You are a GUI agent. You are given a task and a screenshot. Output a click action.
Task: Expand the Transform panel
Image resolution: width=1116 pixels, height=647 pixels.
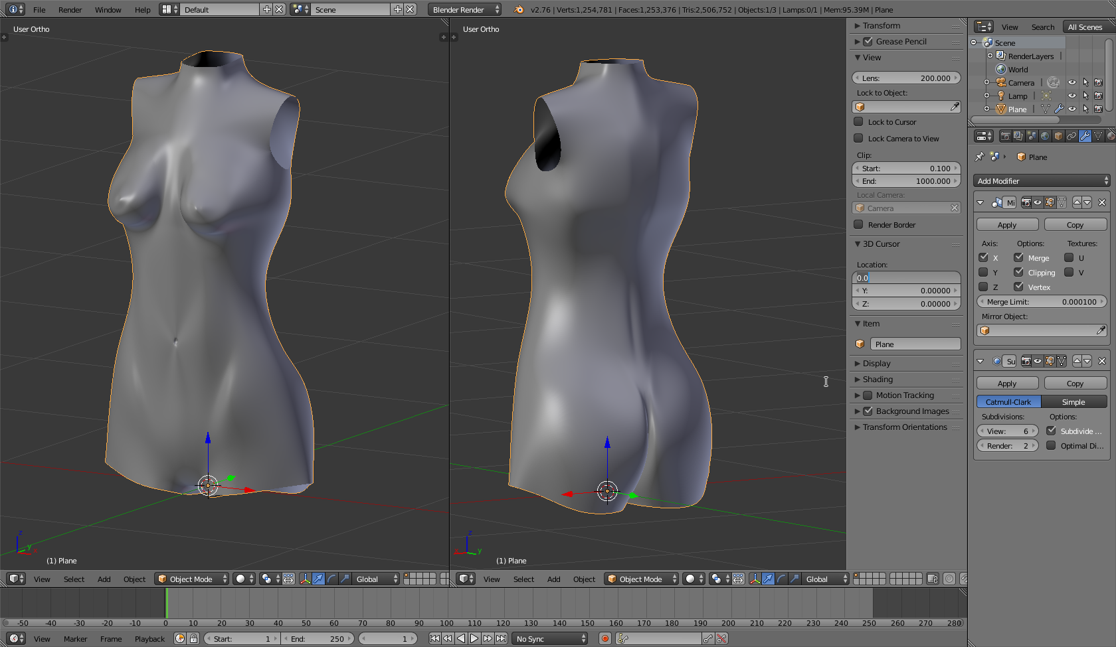coord(881,26)
